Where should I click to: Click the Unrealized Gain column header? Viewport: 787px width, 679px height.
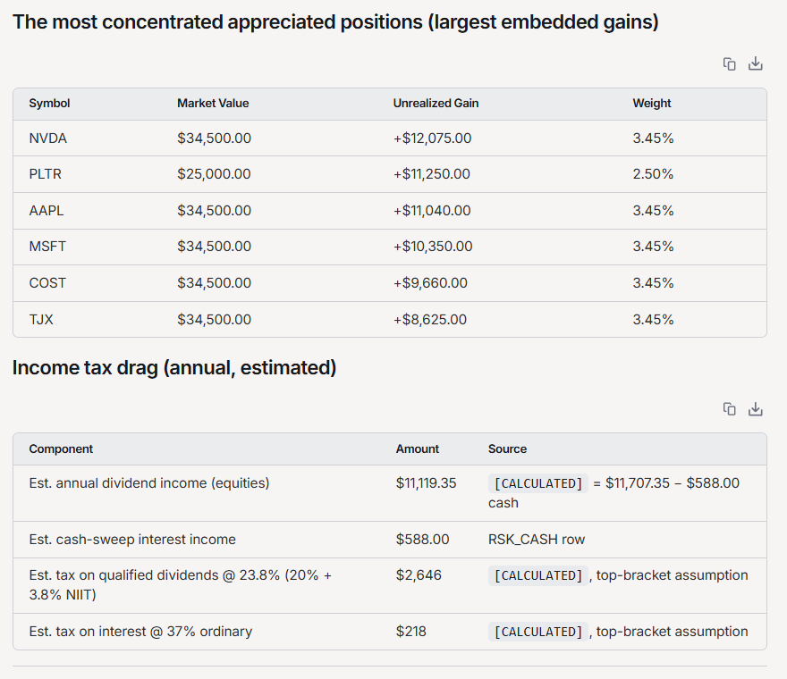(x=436, y=104)
